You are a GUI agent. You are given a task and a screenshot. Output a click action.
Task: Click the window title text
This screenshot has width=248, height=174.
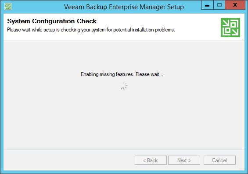click(124, 7)
